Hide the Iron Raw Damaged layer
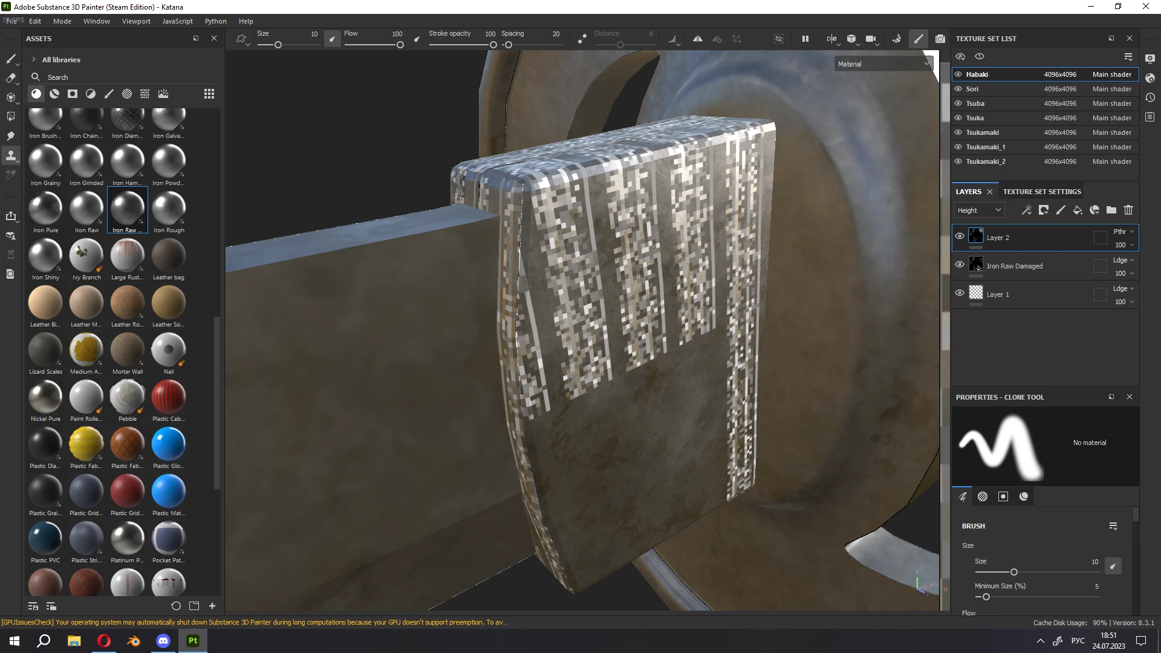Viewport: 1161px width, 653px height. (x=960, y=265)
